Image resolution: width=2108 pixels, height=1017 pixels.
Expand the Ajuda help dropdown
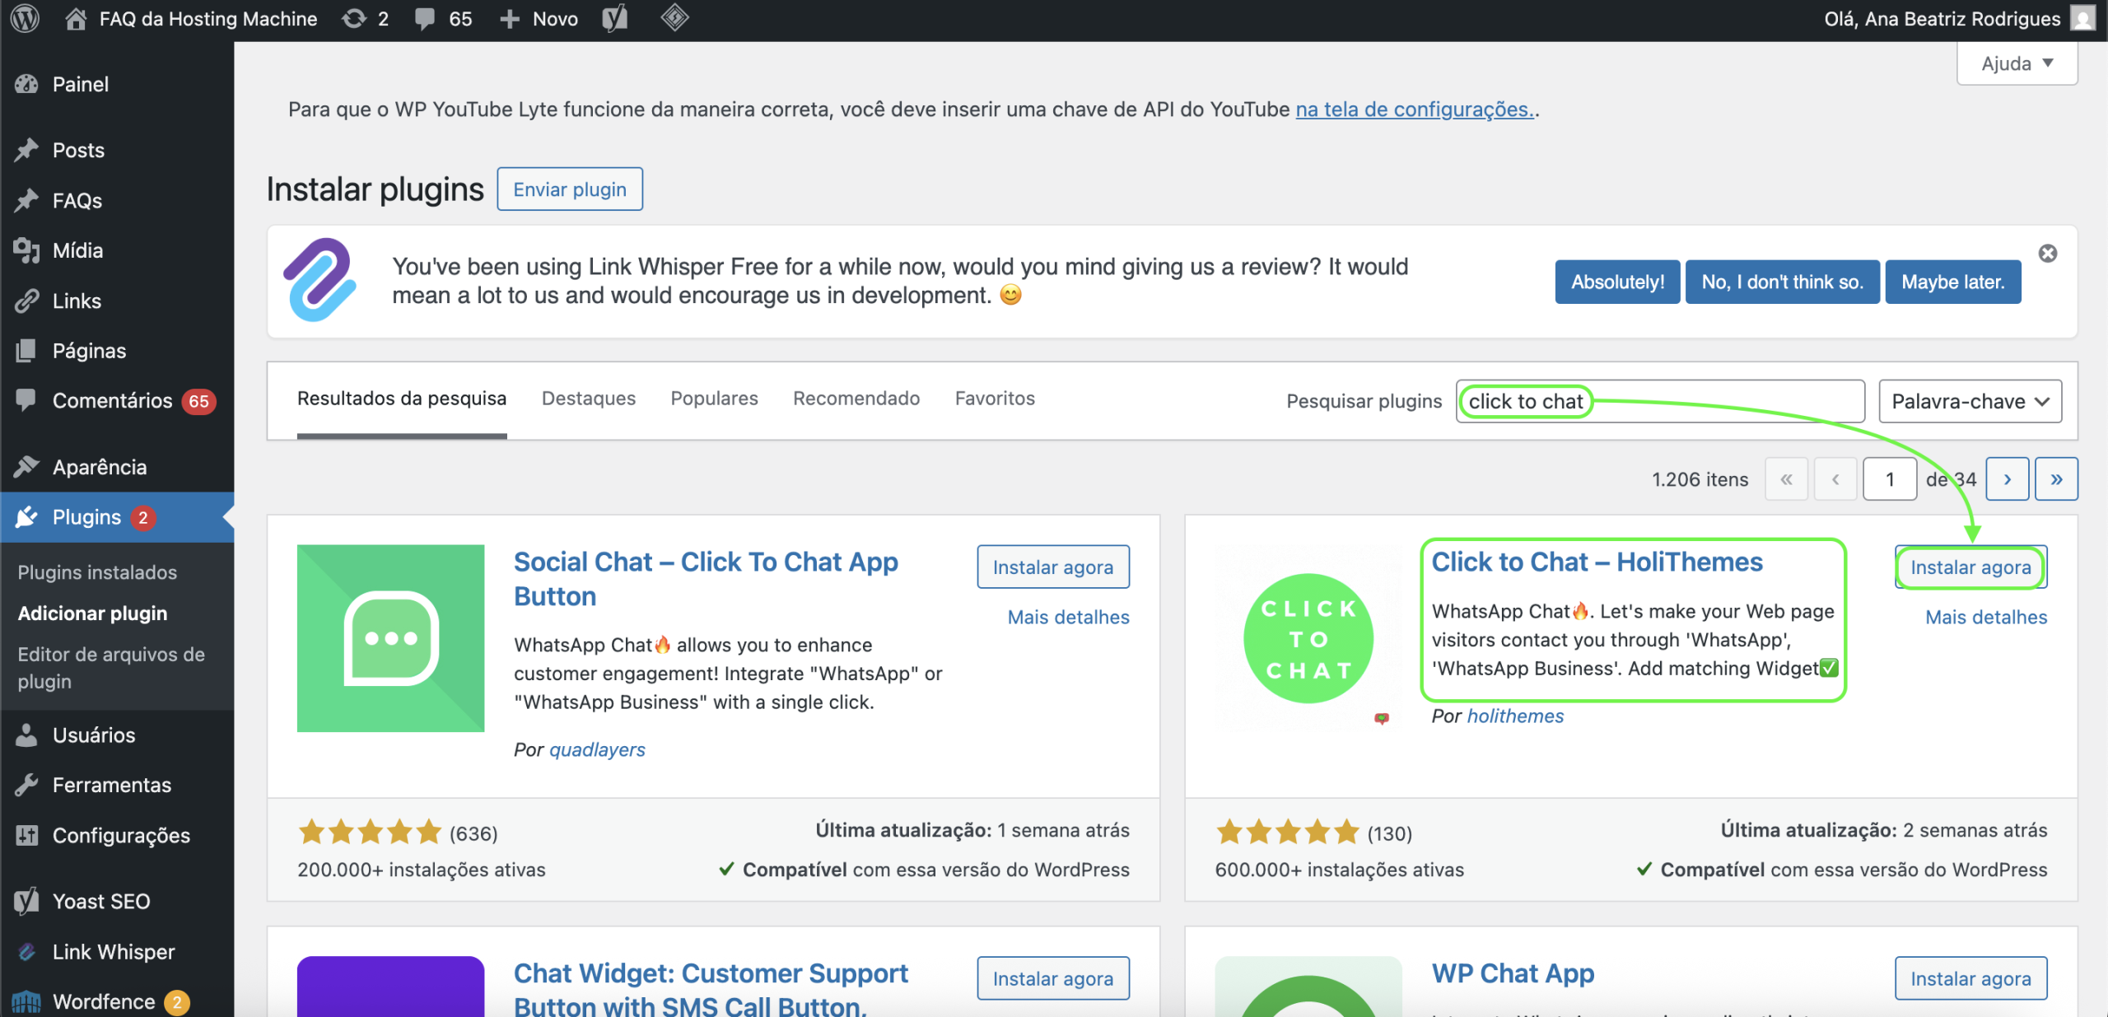(x=2017, y=63)
